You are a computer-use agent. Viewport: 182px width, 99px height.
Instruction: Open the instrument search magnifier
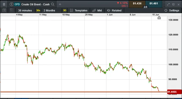coord(53,4)
